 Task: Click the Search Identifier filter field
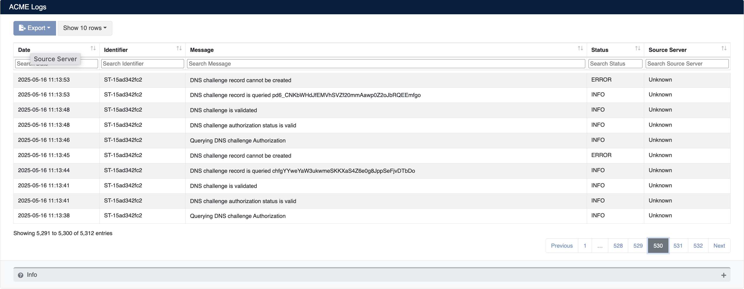pos(142,64)
